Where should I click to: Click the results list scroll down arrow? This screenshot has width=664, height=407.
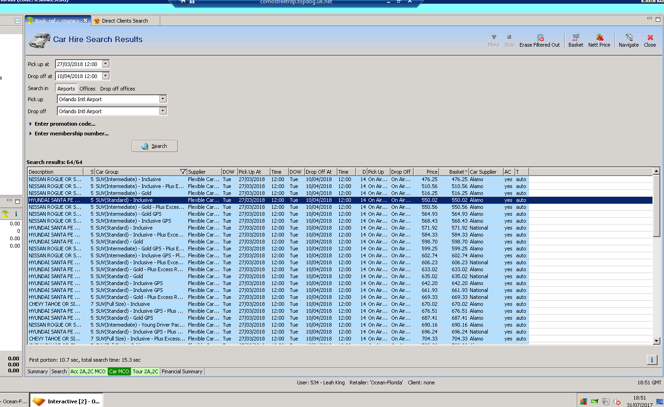pyautogui.click(x=656, y=341)
